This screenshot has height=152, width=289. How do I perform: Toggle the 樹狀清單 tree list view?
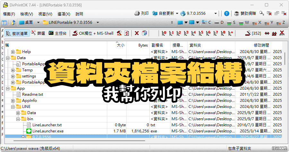(17, 33)
